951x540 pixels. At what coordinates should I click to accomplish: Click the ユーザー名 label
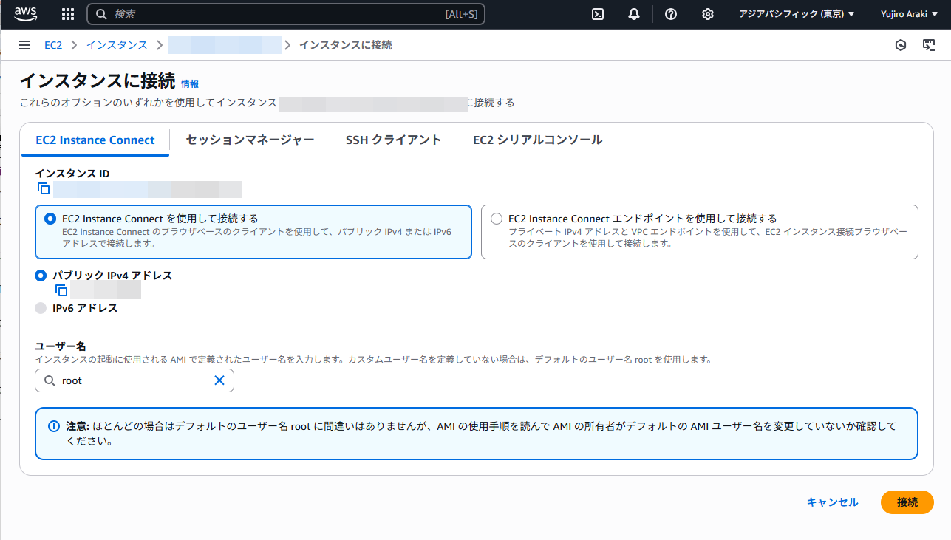[x=61, y=346]
